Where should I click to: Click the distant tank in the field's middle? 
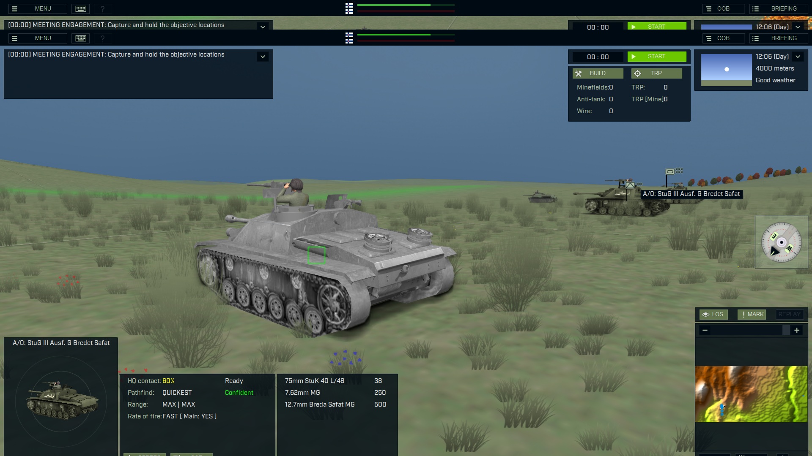(x=540, y=197)
